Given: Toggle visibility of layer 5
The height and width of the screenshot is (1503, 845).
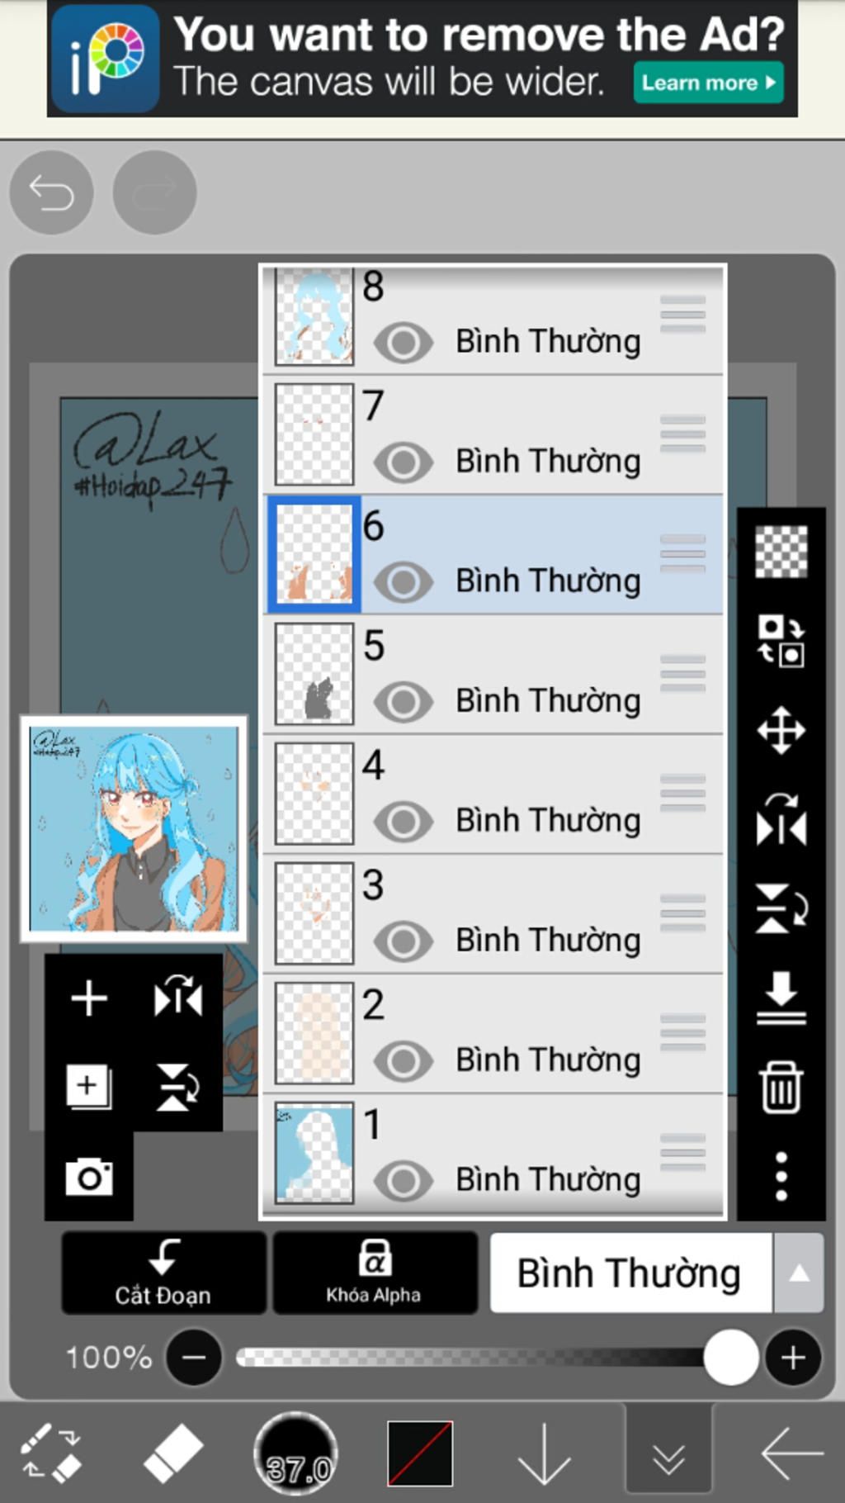Looking at the screenshot, I should (403, 701).
